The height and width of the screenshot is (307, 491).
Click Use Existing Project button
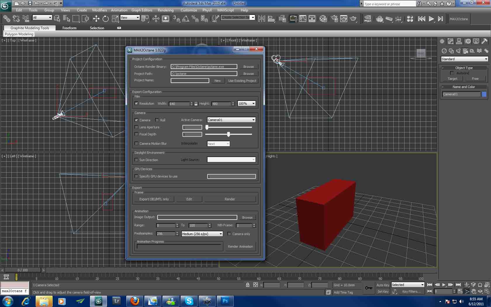coord(242,81)
